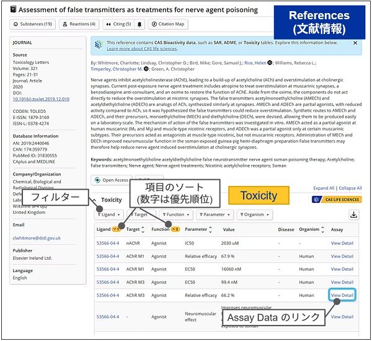Click Expand All link
The image size is (372, 341).
coord(324,188)
